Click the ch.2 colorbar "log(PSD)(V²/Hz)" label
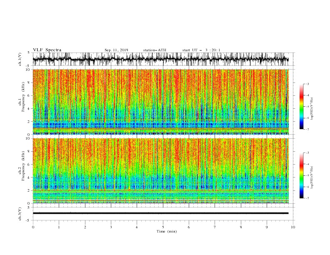This screenshot has width=330, height=255. [312, 177]
